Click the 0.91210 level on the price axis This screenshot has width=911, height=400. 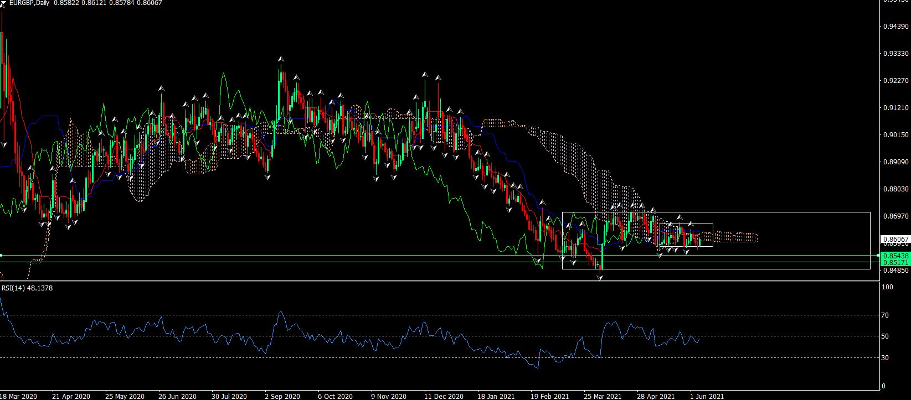point(895,108)
